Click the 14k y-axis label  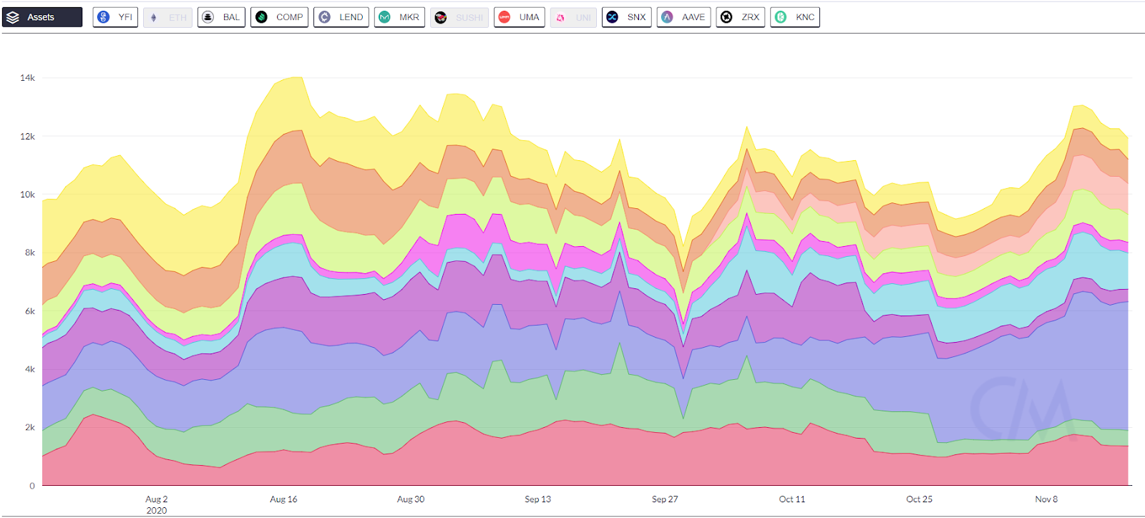(27, 78)
